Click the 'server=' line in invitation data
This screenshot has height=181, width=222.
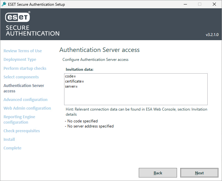pos(71,86)
